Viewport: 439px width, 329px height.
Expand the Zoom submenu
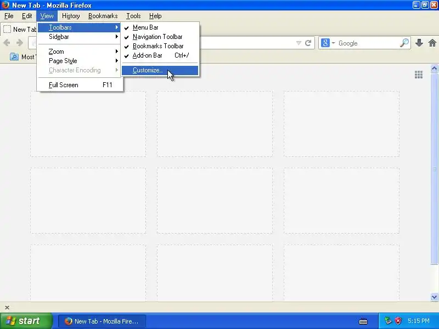[x=80, y=52]
